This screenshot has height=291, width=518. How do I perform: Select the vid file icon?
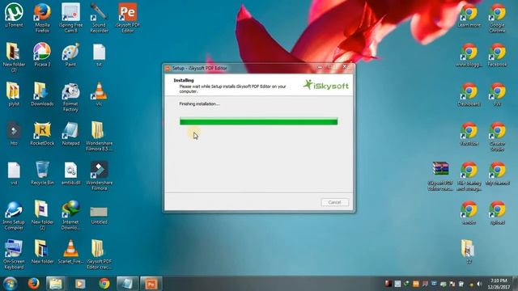14,173
